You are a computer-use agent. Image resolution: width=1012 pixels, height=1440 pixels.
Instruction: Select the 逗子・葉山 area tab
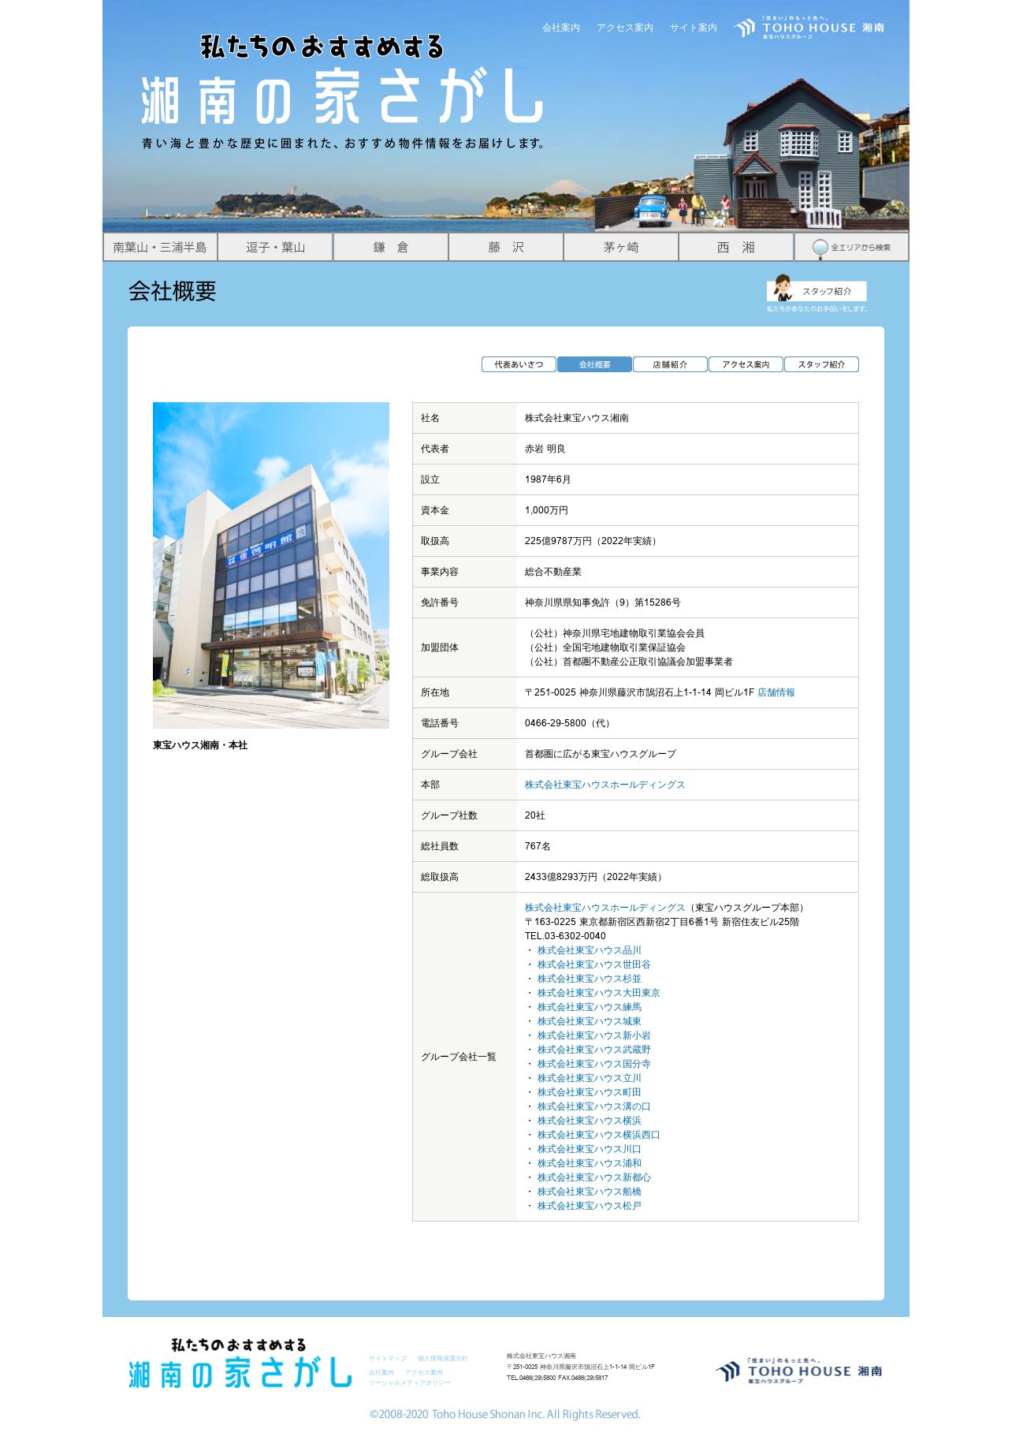coord(275,248)
